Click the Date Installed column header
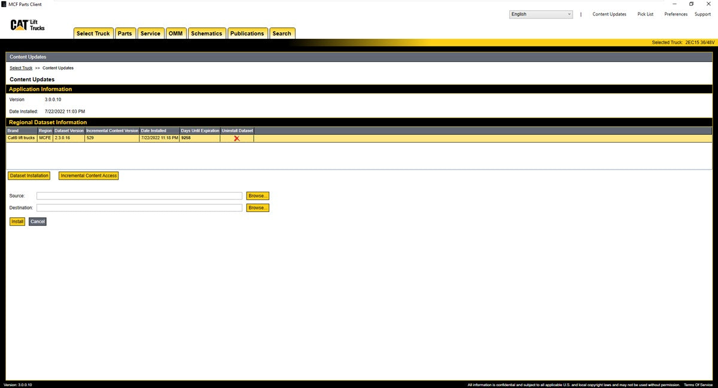 pos(159,130)
